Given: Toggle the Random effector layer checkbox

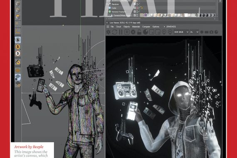Looking at the screenshot, I should (135, 4).
